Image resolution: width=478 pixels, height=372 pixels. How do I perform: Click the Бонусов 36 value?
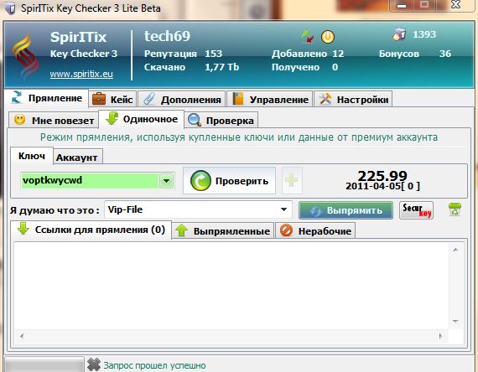(445, 54)
